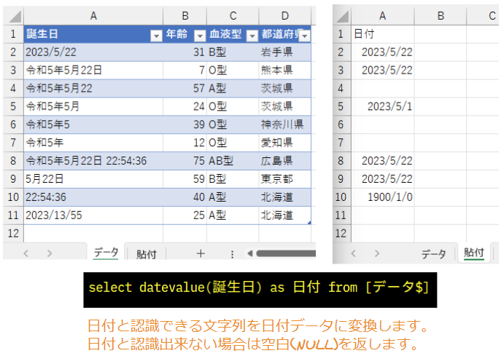Viewport: 501px width, 356px height.
Task: Click the age cell with value 57
Action: 185,88
